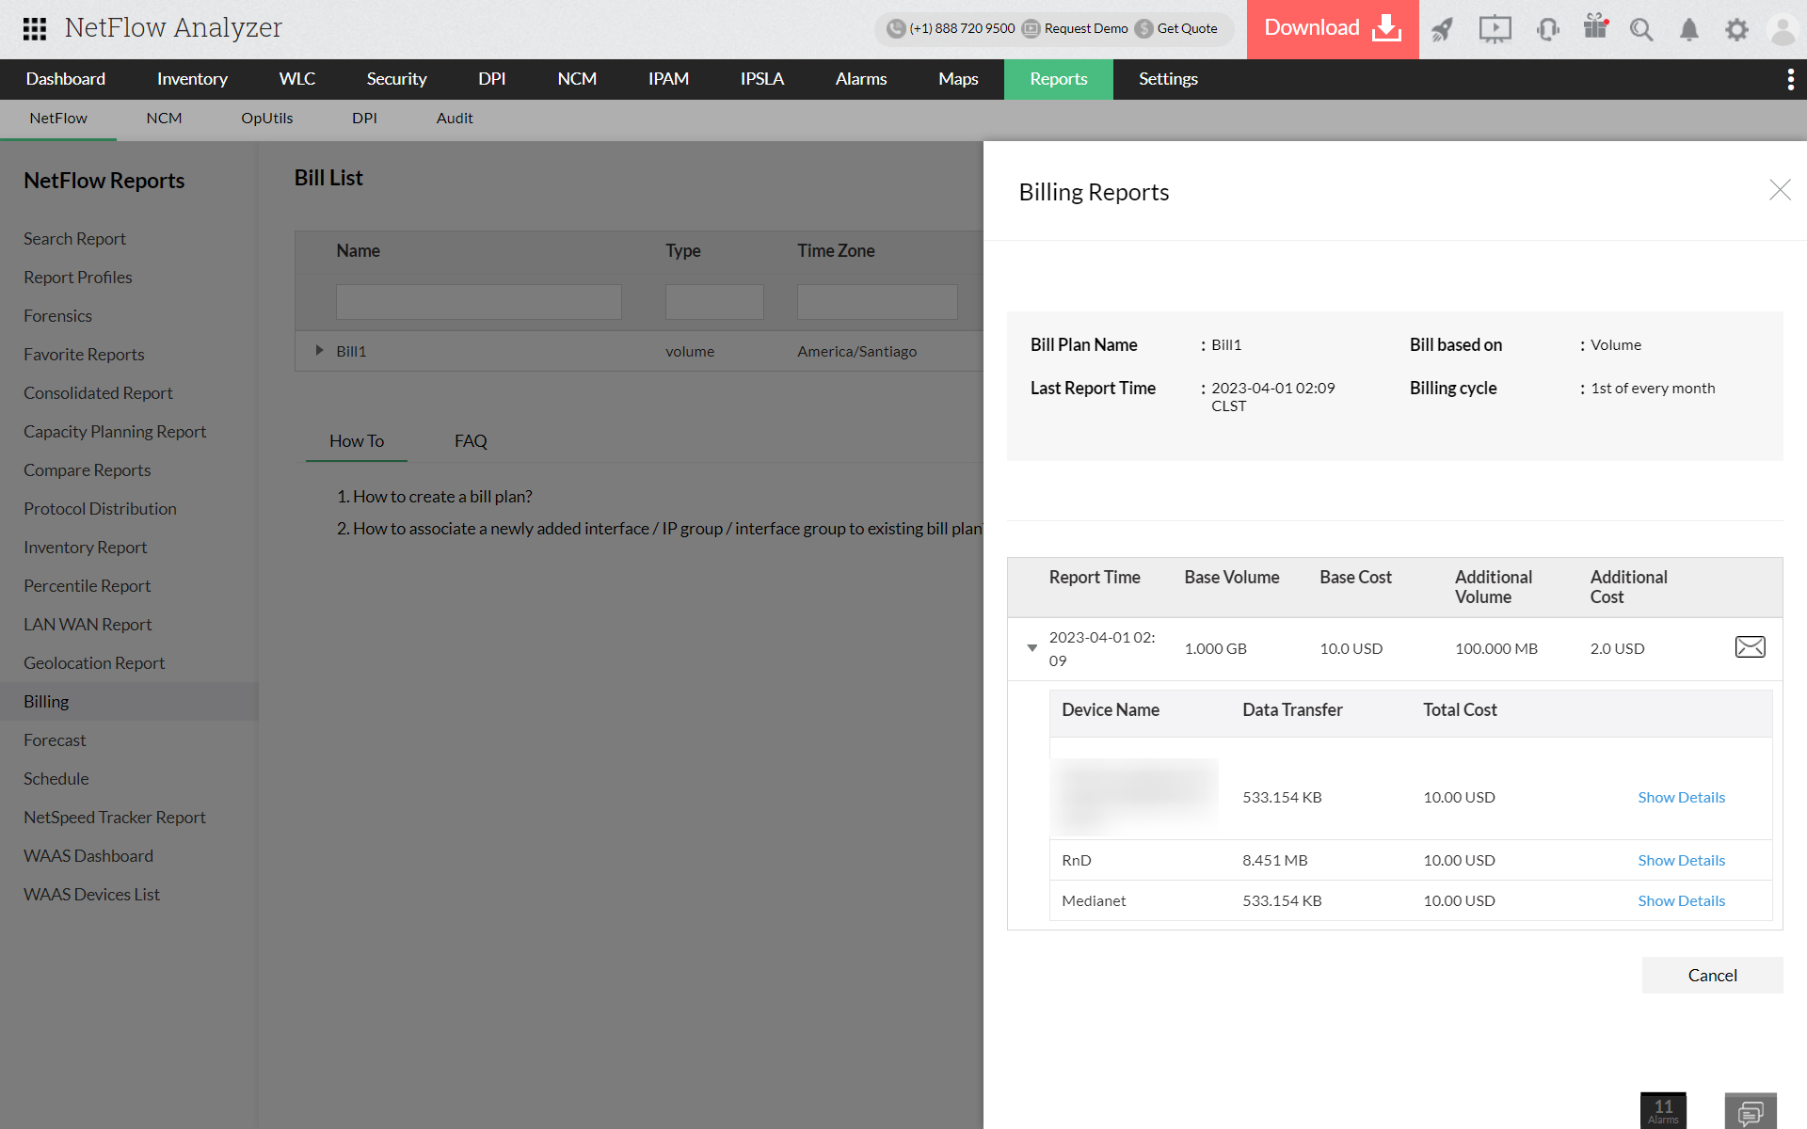
Task: Click the Name filter input field
Action: point(478,301)
